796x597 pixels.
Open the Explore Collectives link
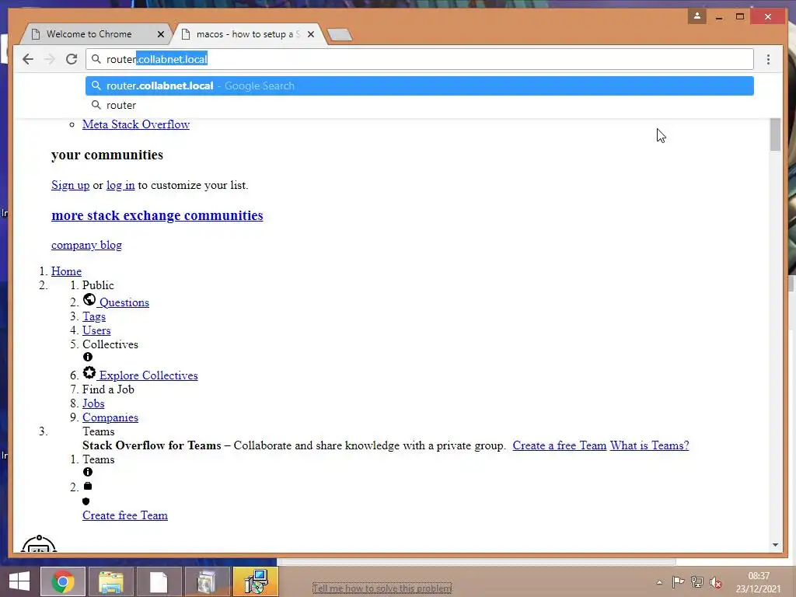[x=148, y=375]
